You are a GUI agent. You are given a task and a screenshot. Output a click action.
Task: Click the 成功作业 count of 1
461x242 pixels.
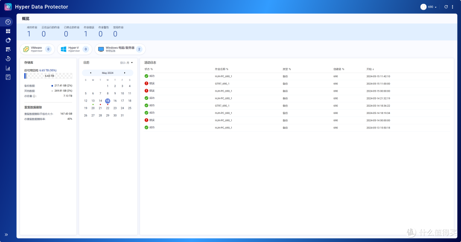click(x=29, y=34)
